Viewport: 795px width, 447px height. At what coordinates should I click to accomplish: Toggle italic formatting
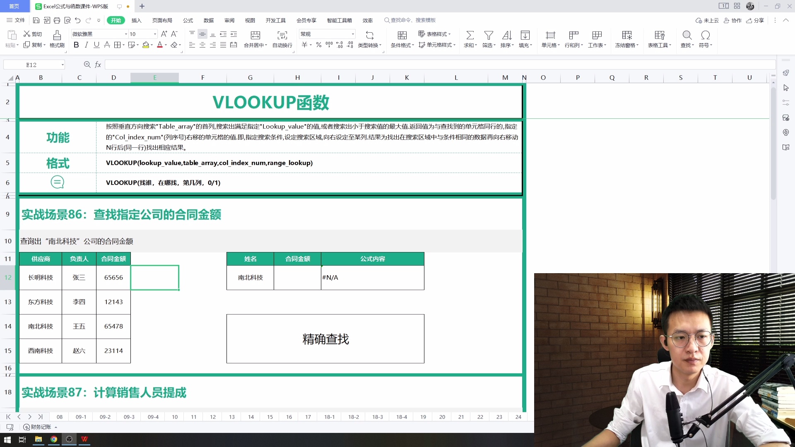coord(86,45)
